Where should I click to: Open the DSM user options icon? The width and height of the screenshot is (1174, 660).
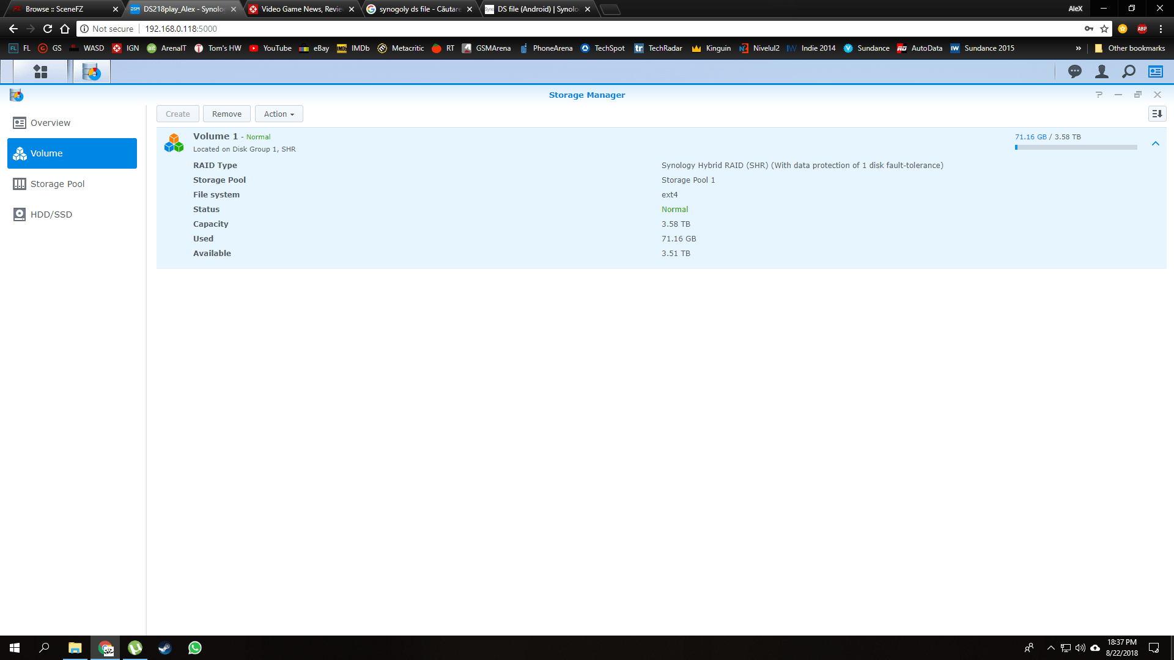(x=1101, y=72)
